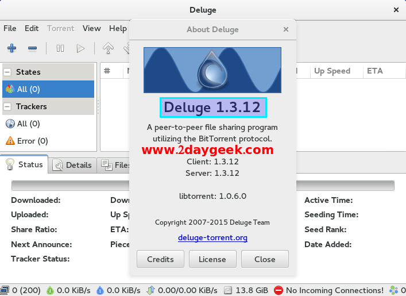Click the multicolor drops icon beside All under States
Viewport: 406px width, 296px height.
pyautogui.click(x=10, y=89)
